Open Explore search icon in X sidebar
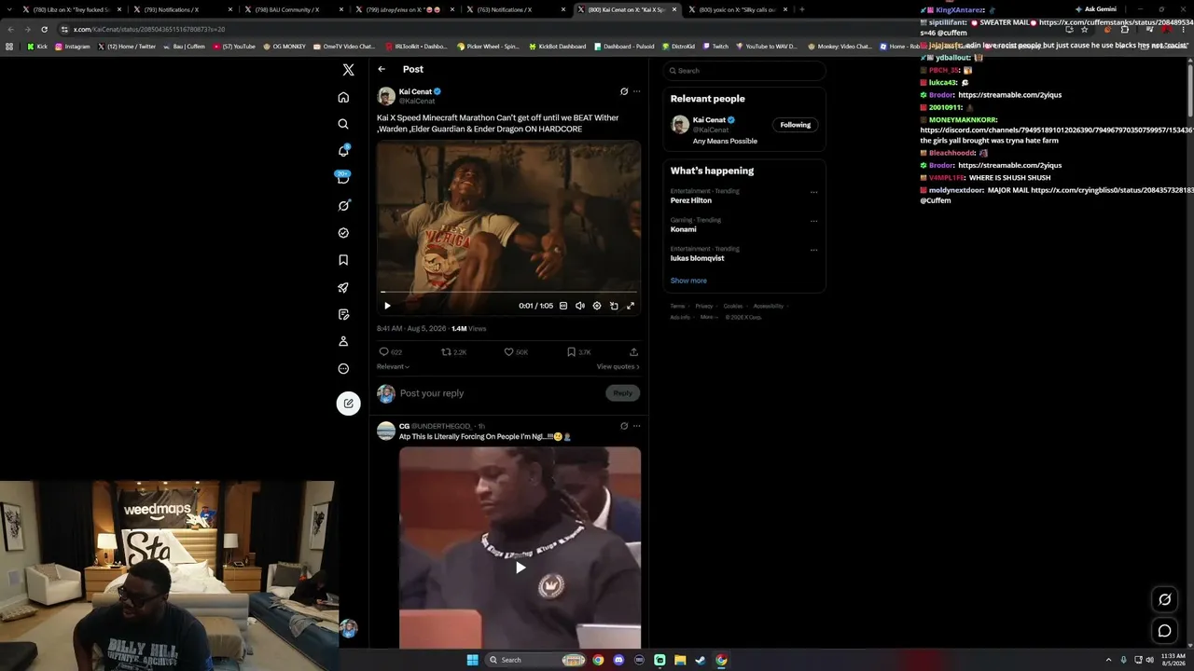 coord(343,124)
